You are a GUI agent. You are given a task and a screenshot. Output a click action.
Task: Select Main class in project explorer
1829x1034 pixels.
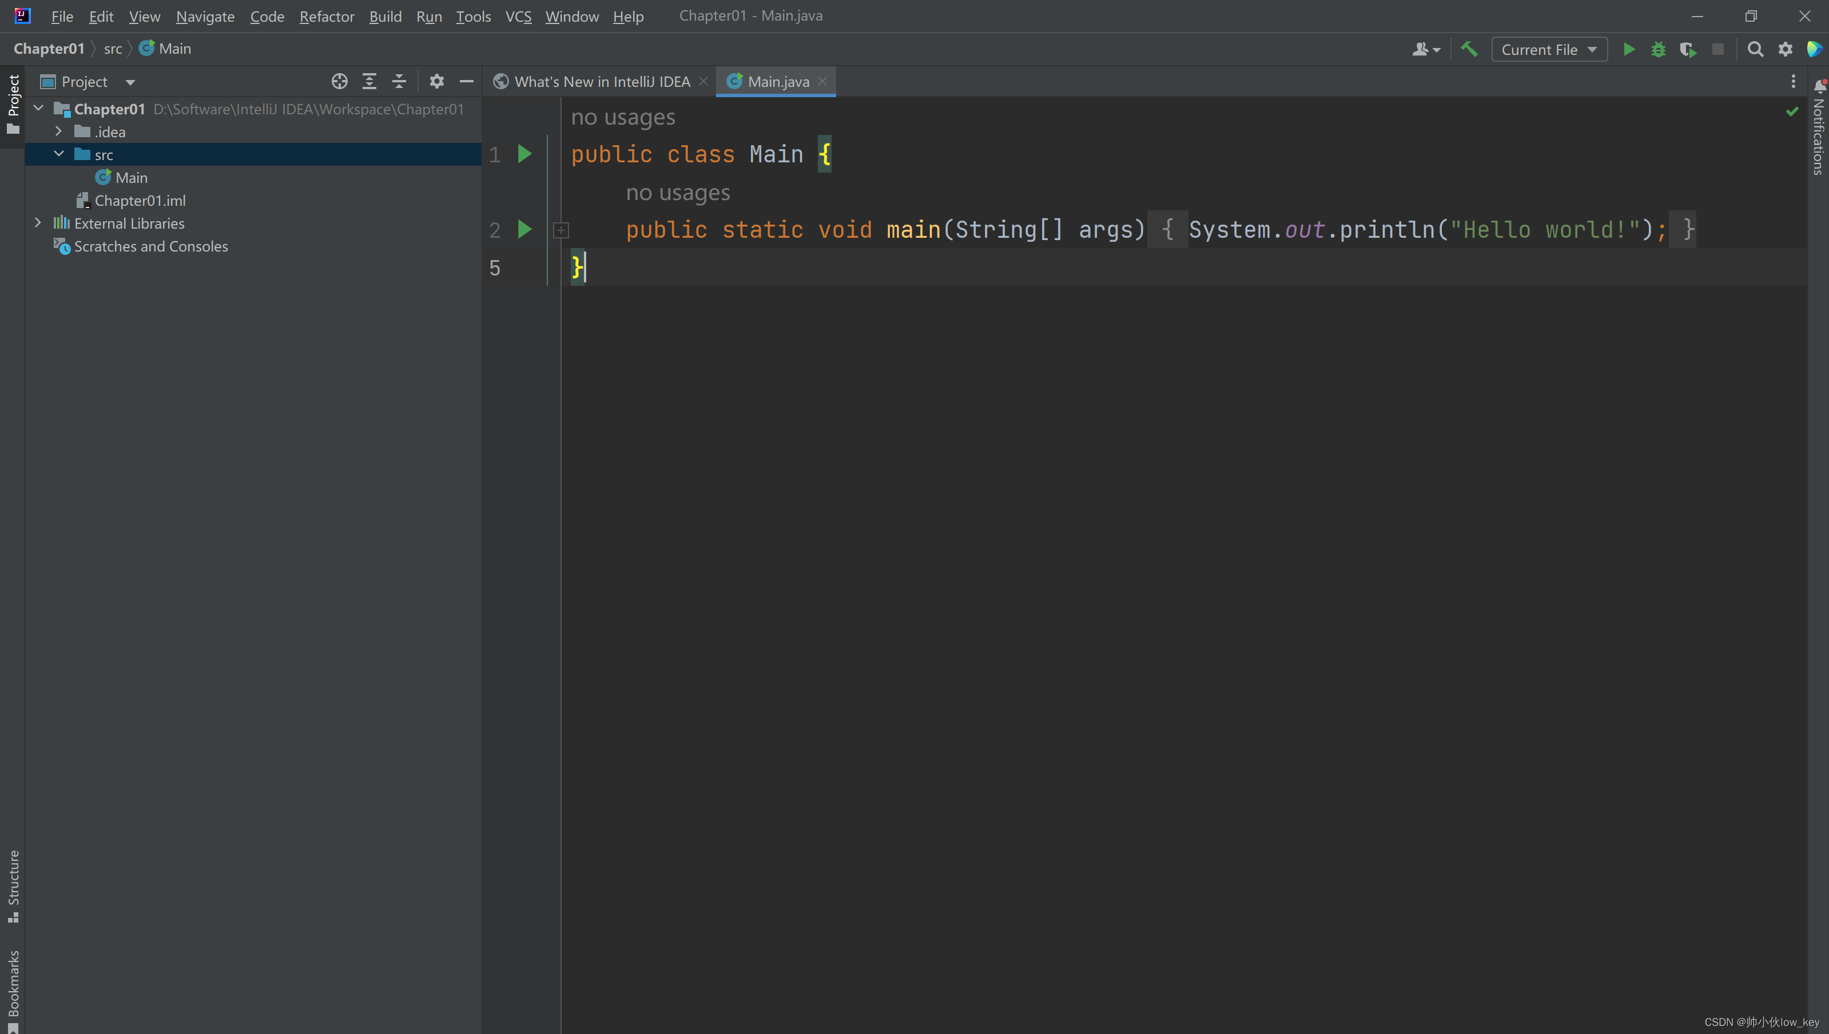coord(130,177)
